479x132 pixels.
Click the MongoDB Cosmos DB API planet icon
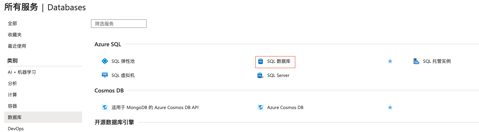click(104, 107)
